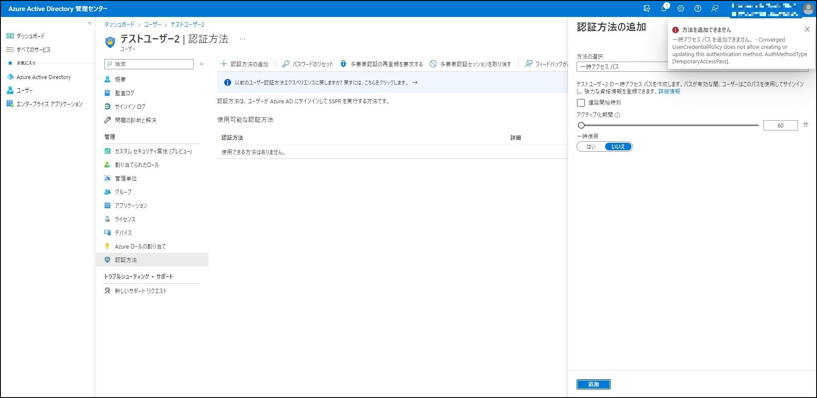The width and height of the screenshot is (817, 398).
Task: Click the 認証方法 column header
Action: 232,138
